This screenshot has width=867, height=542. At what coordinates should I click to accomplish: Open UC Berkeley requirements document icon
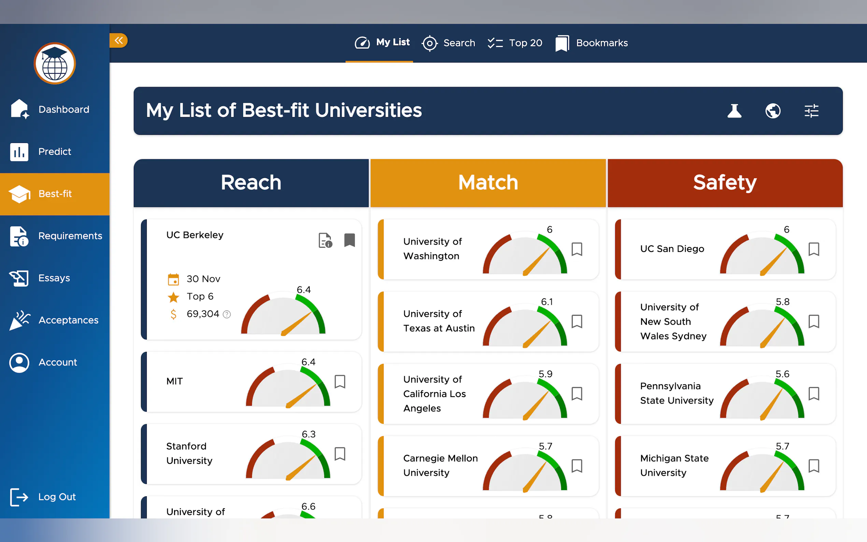point(325,240)
